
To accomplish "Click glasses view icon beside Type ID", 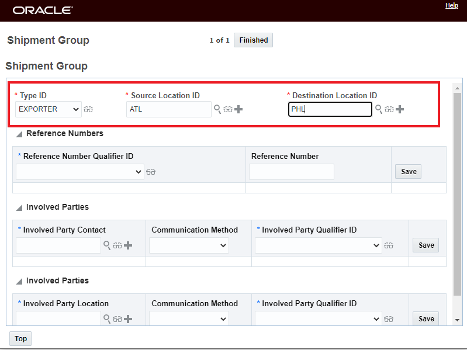I will pyautogui.click(x=88, y=109).
